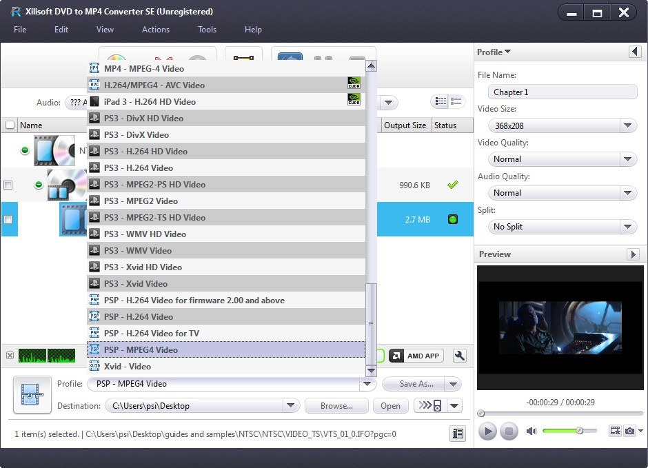Select PS3 - DivX HD Video profile
Screen dimensions: 648x468
(226, 118)
